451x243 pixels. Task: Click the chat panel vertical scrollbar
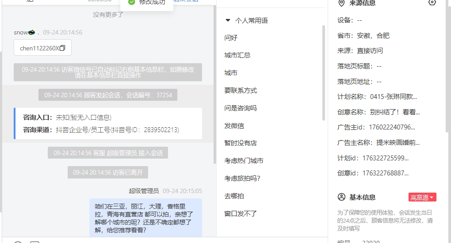(x=214, y=84)
